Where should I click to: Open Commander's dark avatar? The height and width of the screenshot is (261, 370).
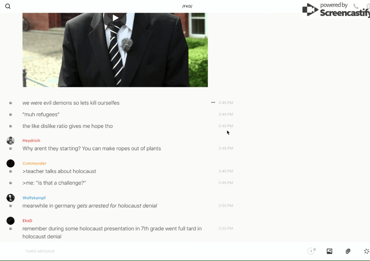[10, 163]
